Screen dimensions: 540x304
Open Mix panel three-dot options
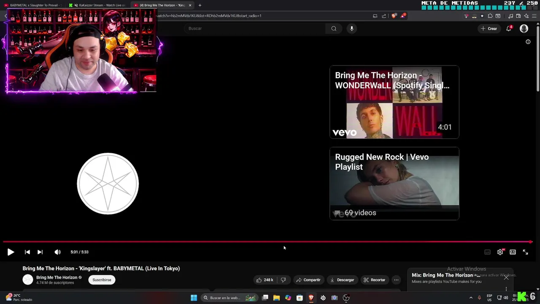[506, 289]
